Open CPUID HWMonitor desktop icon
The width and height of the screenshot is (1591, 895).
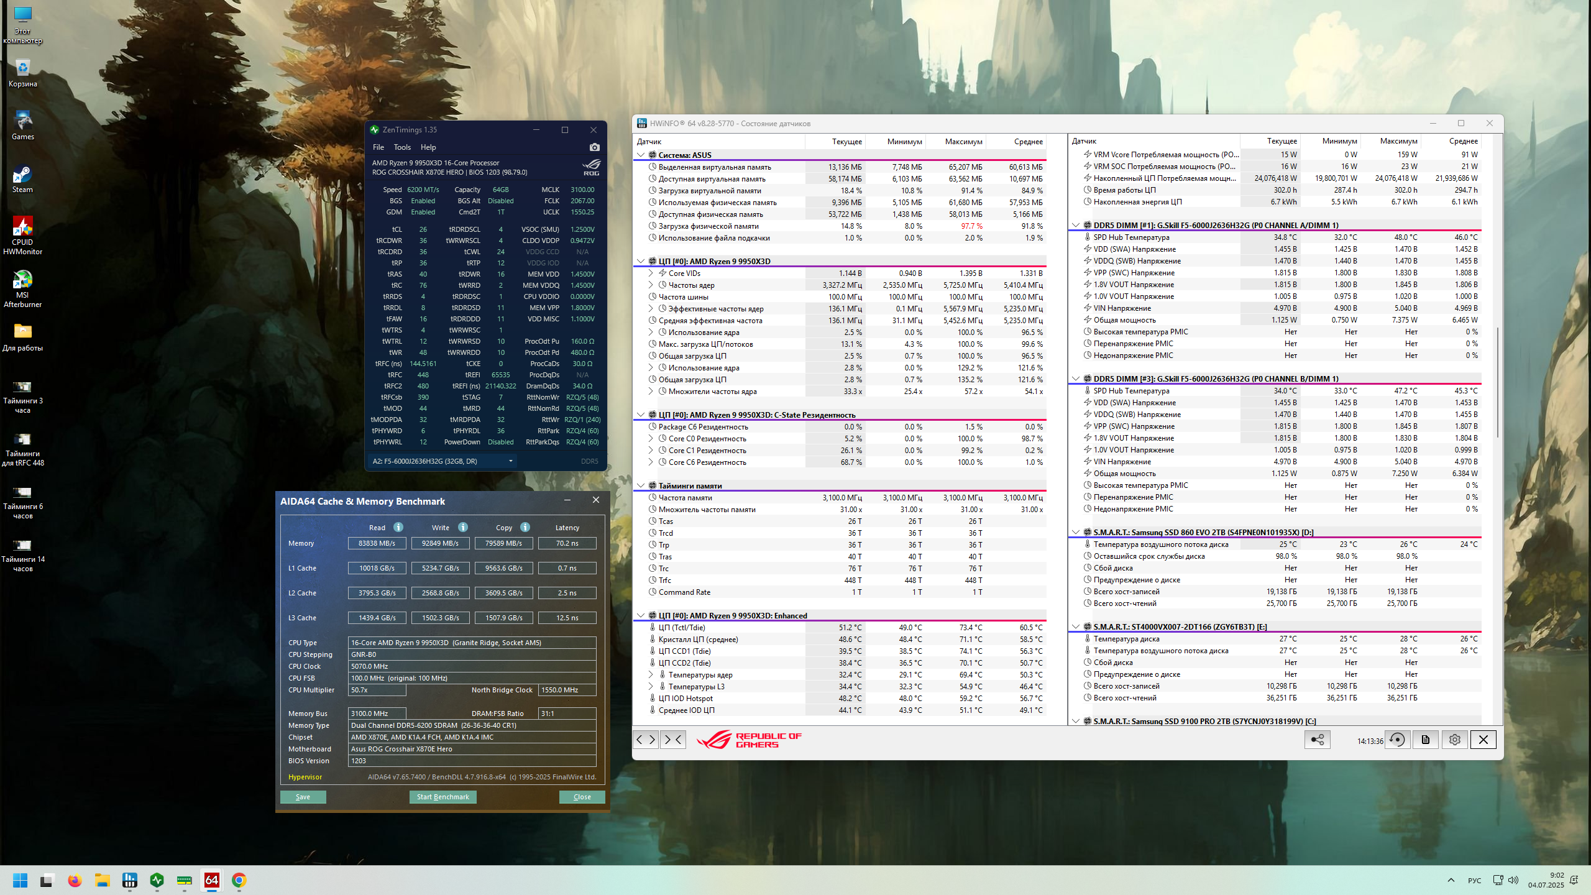23,236
